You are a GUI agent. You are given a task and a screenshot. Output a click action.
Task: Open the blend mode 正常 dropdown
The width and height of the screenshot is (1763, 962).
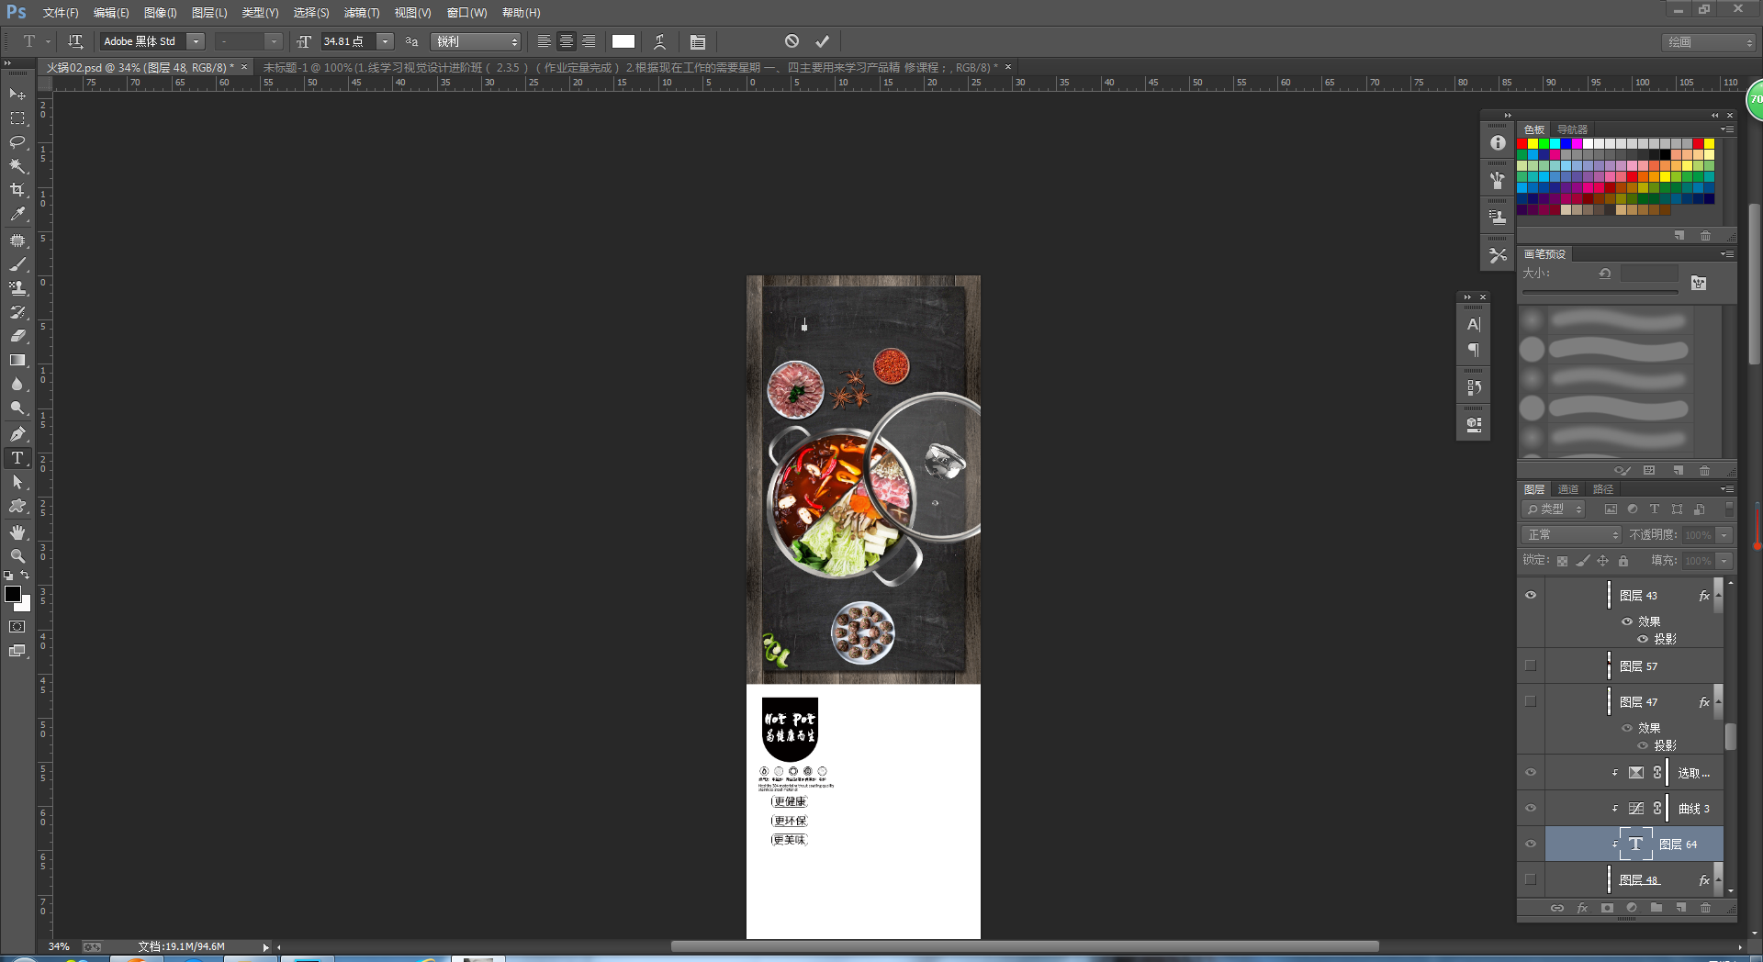(x=1572, y=534)
